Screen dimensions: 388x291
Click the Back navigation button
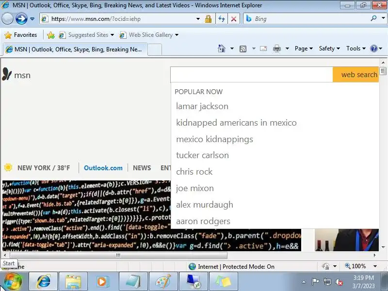click(x=7, y=19)
